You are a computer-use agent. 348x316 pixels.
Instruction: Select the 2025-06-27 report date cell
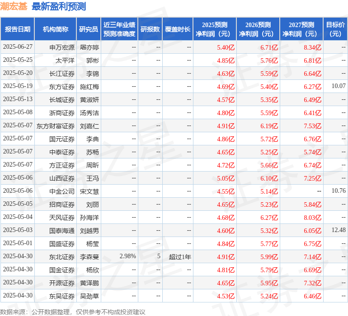click(x=18, y=47)
